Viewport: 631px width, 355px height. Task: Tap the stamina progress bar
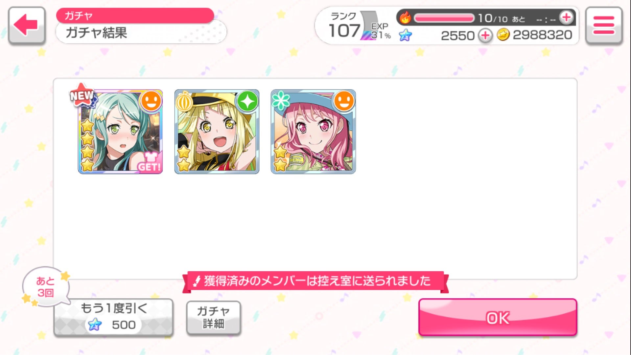444,18
